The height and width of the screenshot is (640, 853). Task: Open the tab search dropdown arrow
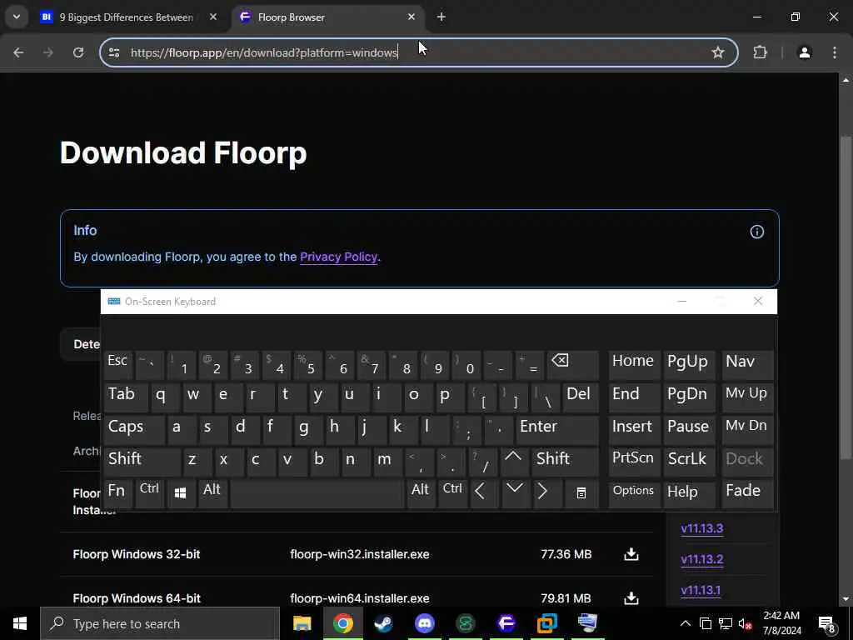click(17, 17)
